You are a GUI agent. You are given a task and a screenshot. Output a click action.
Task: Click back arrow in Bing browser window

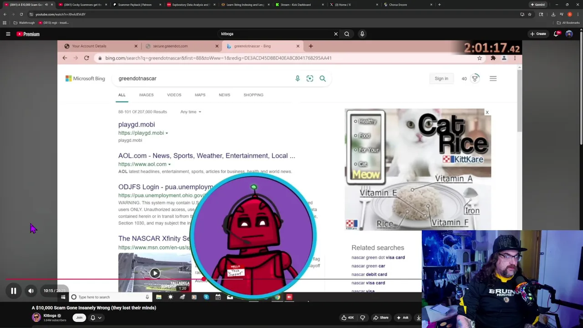click(x=65, y=58)
